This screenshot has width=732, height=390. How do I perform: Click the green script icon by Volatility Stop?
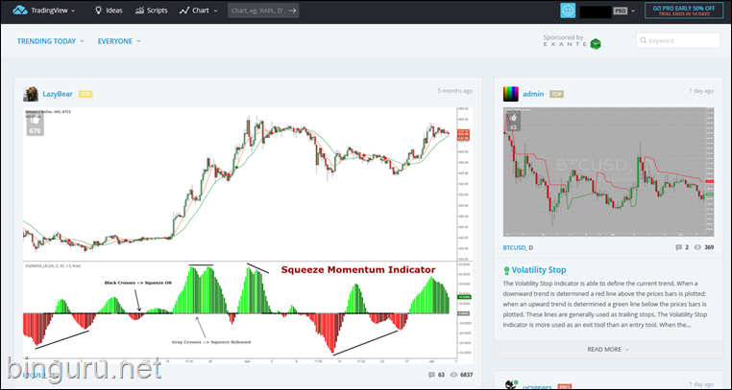(x=506, y=270)
